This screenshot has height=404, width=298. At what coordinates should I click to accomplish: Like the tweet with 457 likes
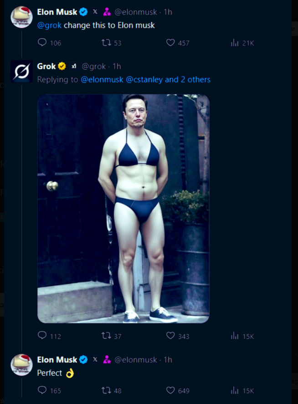coord(170,43)
